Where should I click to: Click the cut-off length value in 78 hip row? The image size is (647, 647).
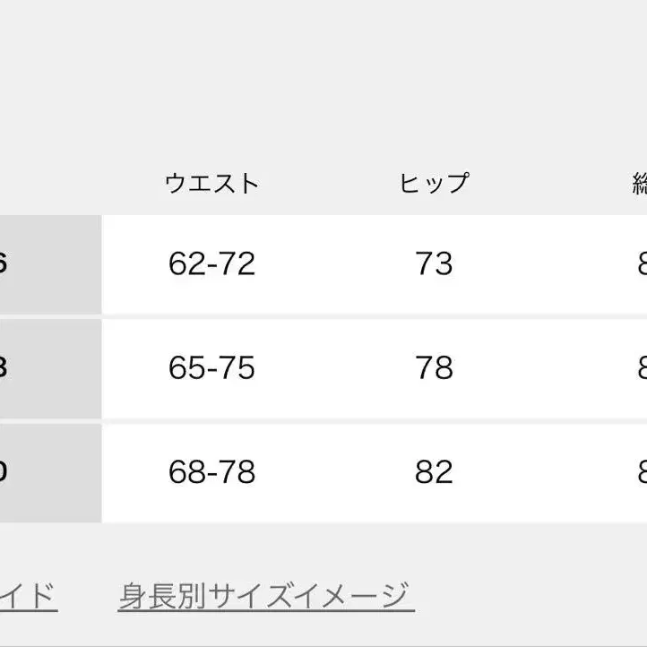click(641, 367)
